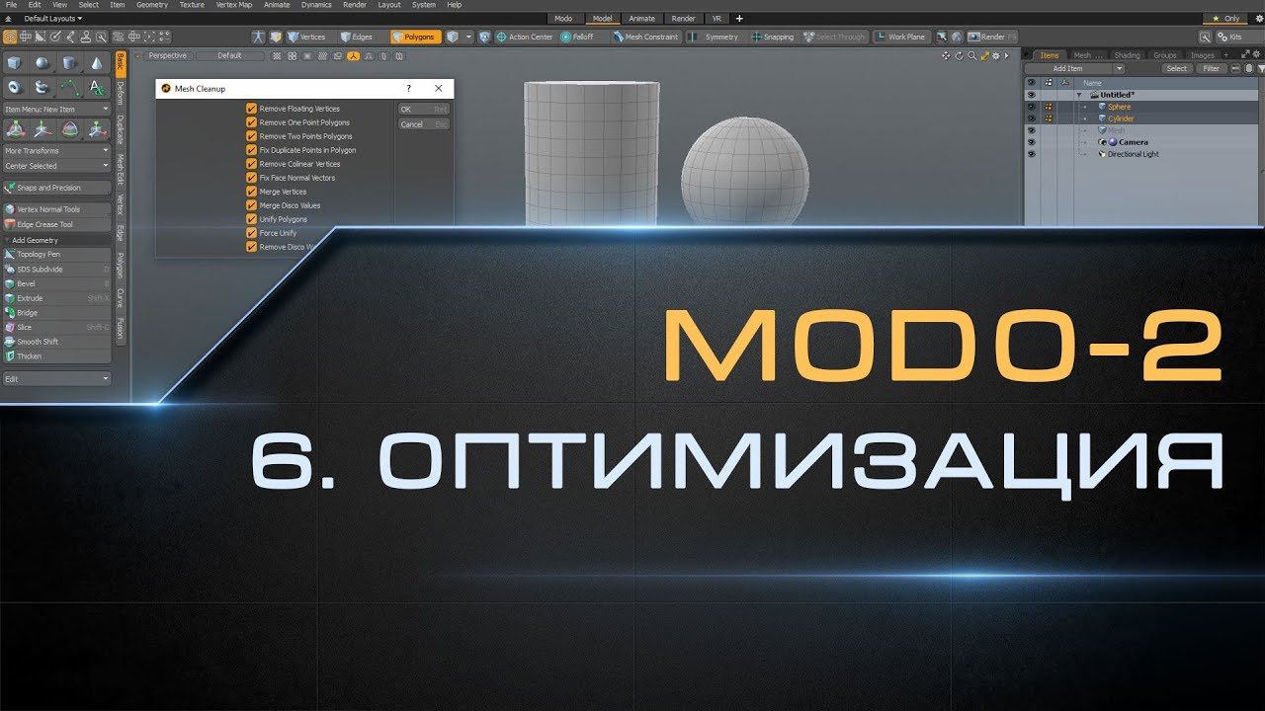Activate Polygons selection mode

(415, 37)
